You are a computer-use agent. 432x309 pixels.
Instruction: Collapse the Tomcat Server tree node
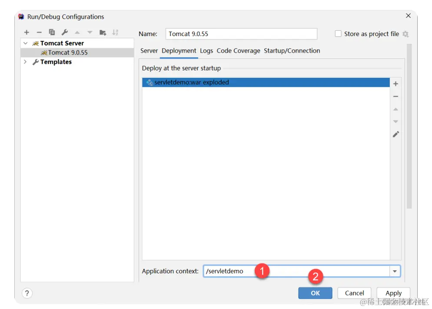(25, 43)
